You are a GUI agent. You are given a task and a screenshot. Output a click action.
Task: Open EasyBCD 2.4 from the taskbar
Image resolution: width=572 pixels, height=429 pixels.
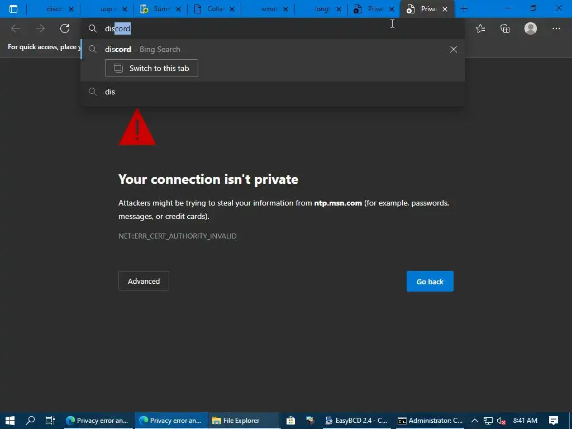356,421
